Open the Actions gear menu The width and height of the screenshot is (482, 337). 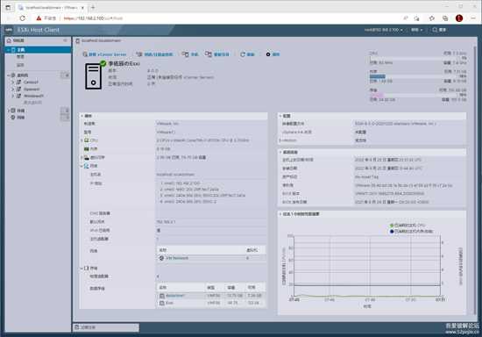(273, 54)
